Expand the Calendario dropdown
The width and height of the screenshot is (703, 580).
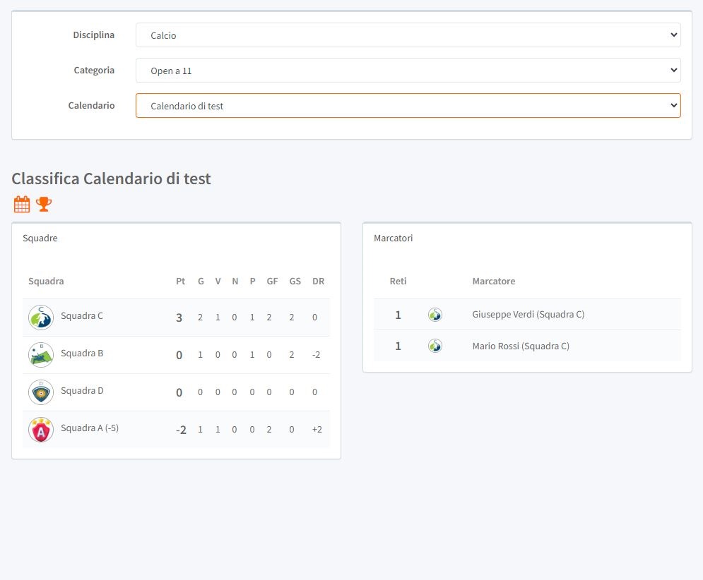click(408, 106)
